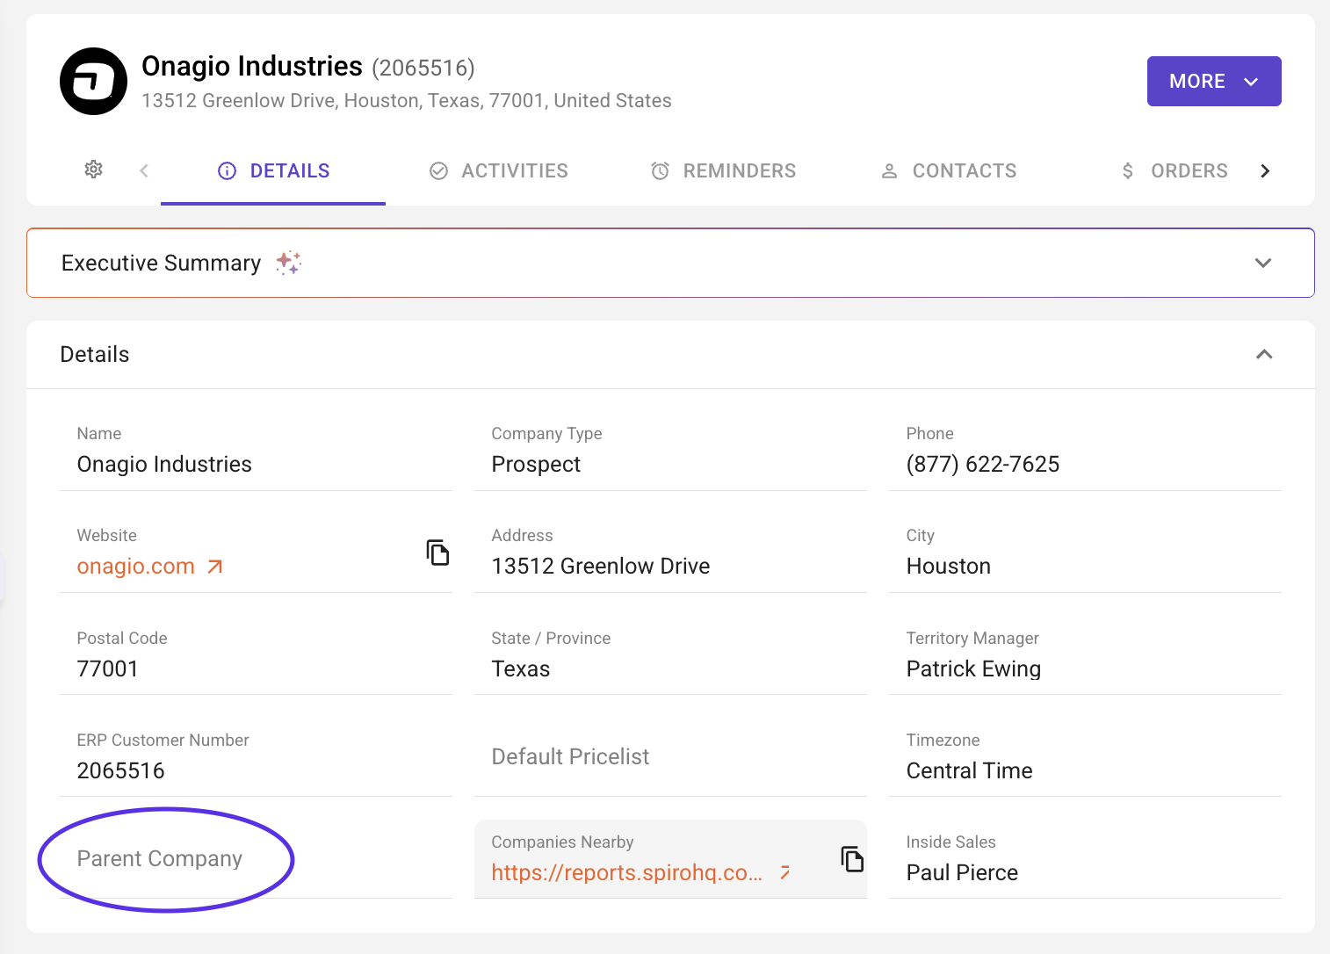Open the MORE dropdown button
The image size is (1330, 954).
click(x=1213, y=82)
